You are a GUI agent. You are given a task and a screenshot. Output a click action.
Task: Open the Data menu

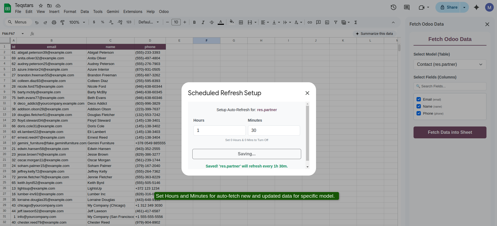pyautogui.click(x=85, y=12)
